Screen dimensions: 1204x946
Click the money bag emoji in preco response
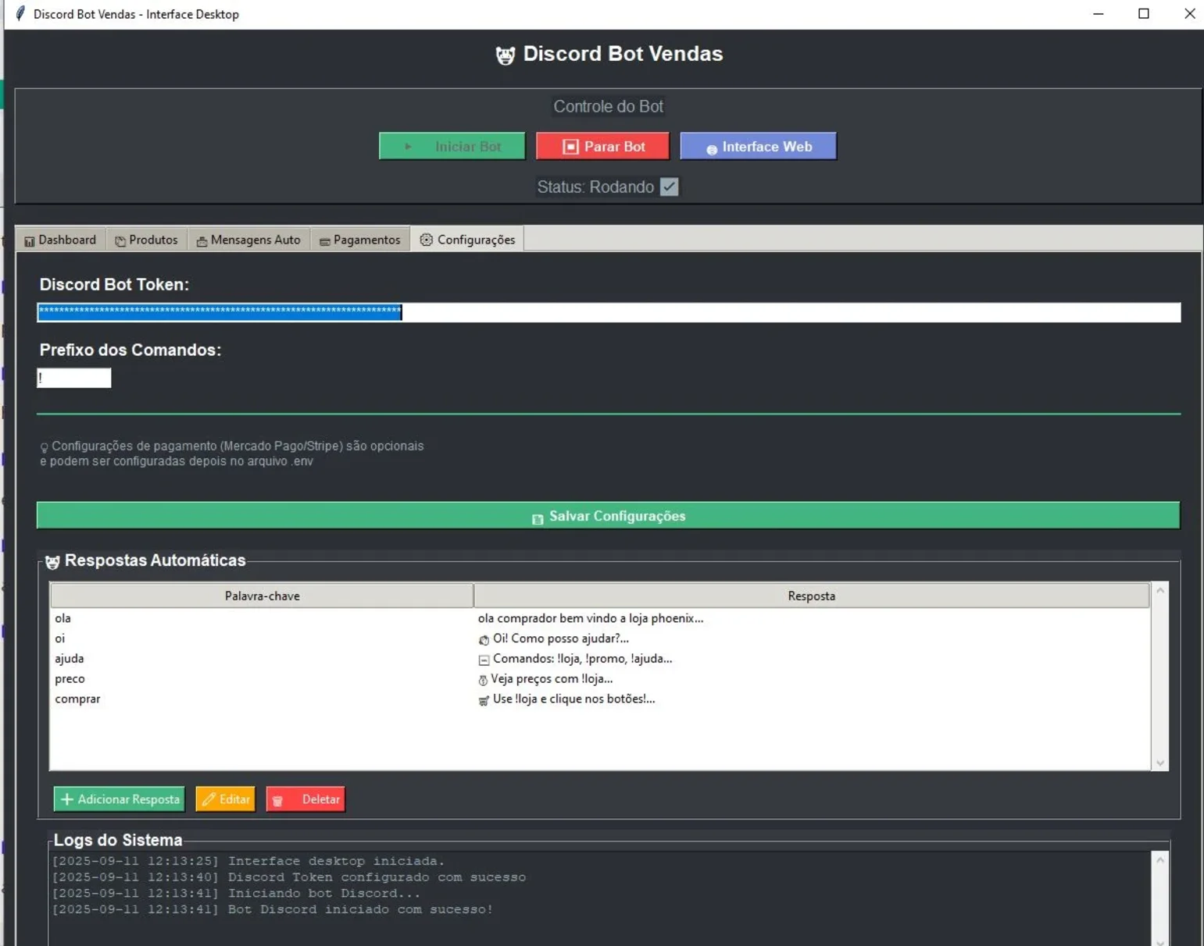[483, 680]
